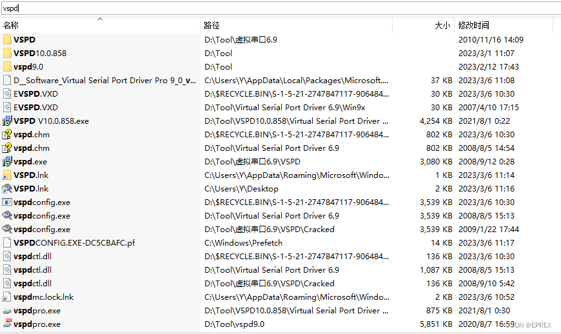Image resolution: width=561 pixels, height=334 pixels.
Task: Click modified date 2023/3/6 10:52
Action: point(486,297)
